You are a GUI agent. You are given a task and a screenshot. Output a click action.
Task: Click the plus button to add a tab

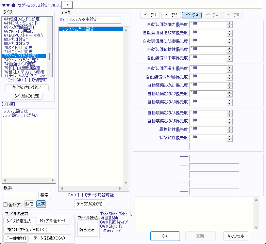67,4
